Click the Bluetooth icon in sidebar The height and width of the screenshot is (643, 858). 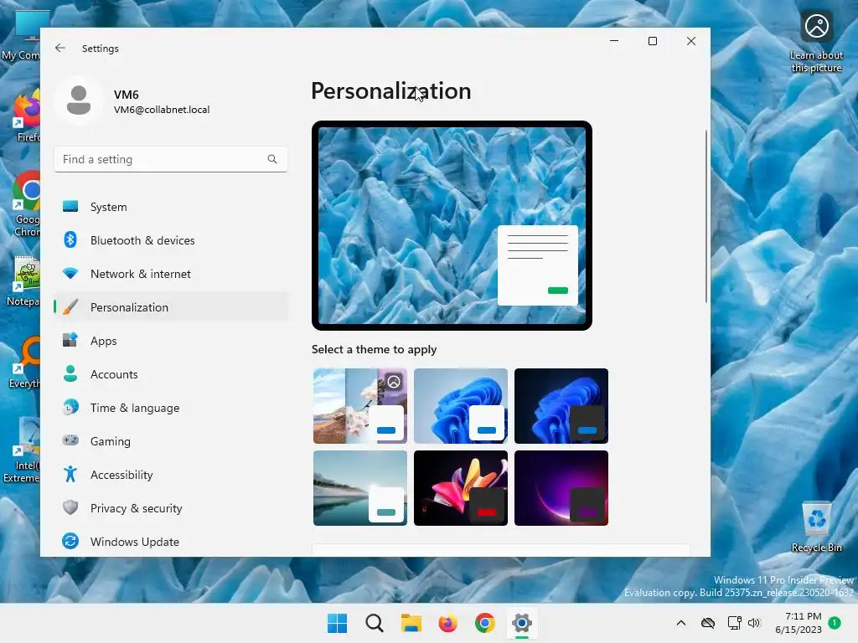(x=70, y=239)
